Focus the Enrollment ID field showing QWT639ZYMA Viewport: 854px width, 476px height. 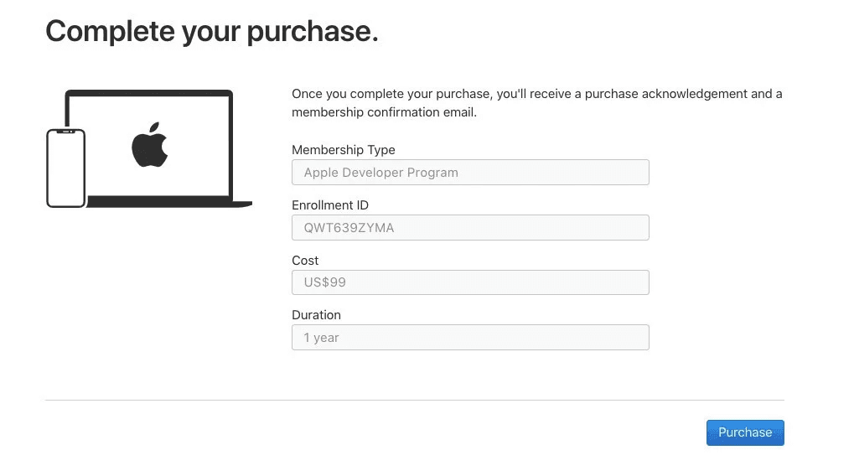[469, 227]
